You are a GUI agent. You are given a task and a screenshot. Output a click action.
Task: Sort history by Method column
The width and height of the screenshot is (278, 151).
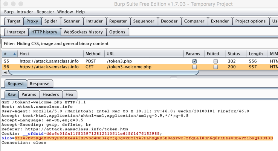coord(94,54)
